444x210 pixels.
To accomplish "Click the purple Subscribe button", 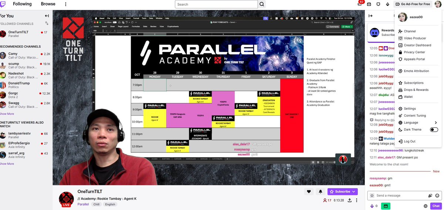I will click(x=343, y=192).
